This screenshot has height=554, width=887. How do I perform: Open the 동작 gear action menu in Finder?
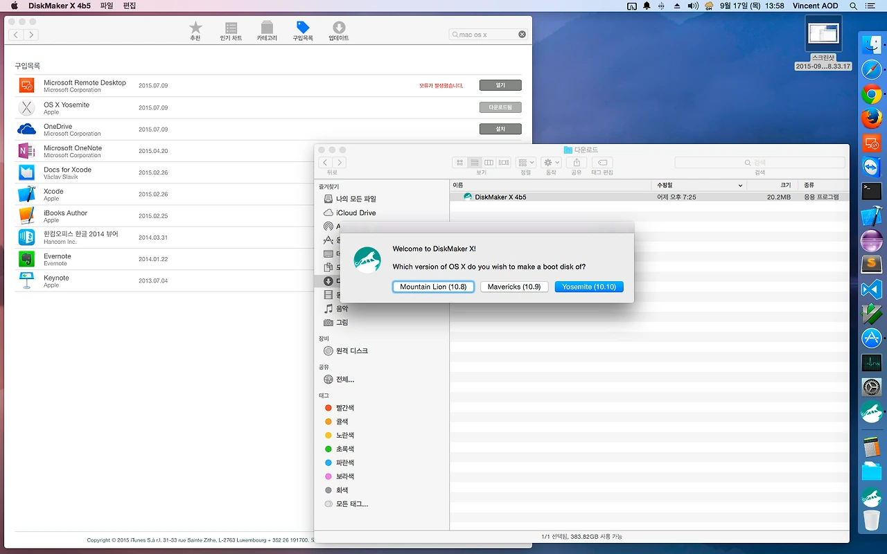(552, 163)
